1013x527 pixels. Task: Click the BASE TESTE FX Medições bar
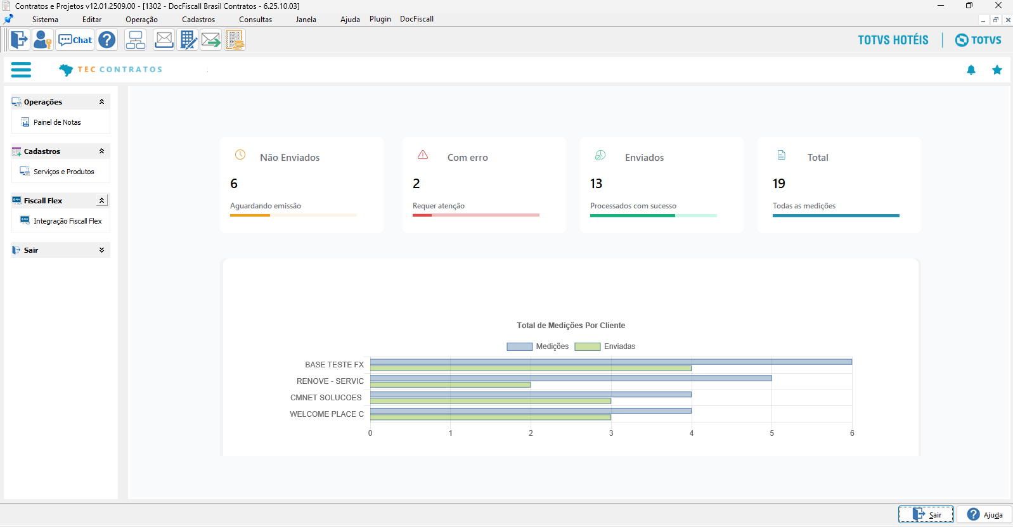tap(611, 362)
